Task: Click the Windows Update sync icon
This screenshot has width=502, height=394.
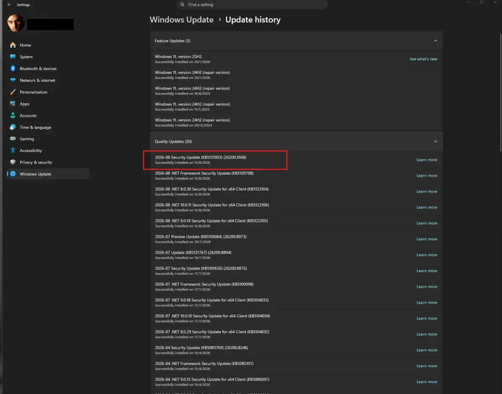Action: coord(13,174)
